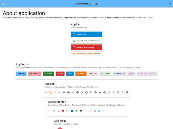Viewport: 173px width, 129px height.
Task: Click the gray info circle icon in AppIcon row
Action: click(x=96, y=92)
